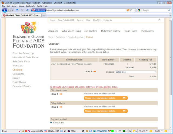173x134 pixels.
Task: Click the Adblock Plus ABP status icon
Action: pos(26,131)
